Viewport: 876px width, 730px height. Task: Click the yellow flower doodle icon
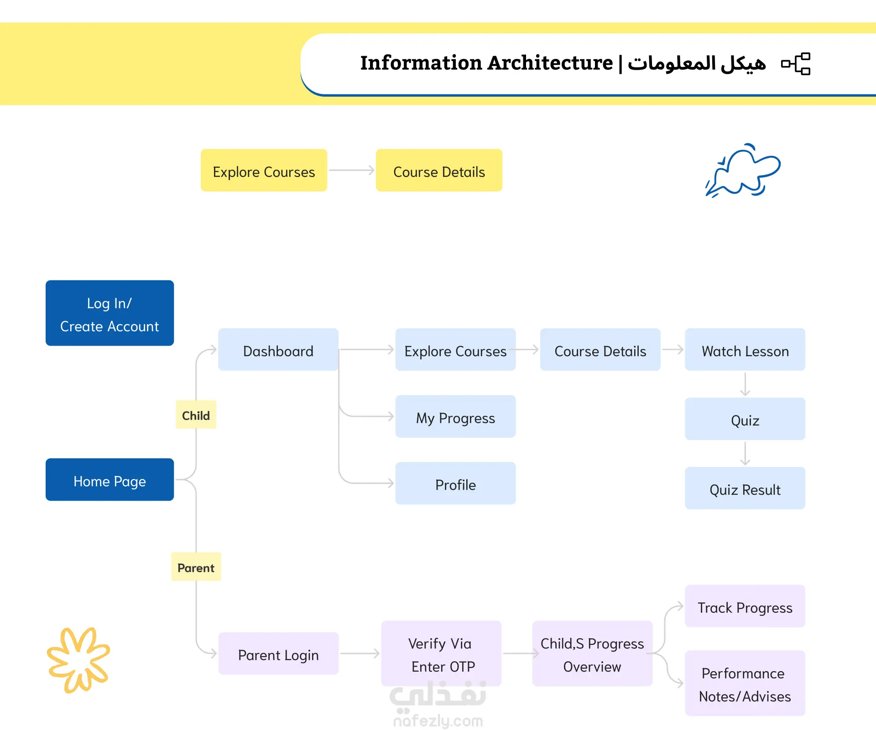(78, 660)
